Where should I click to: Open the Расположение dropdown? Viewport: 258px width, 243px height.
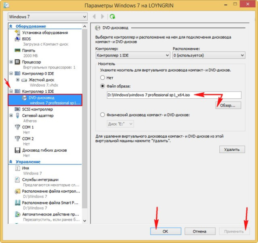[208, 55]
